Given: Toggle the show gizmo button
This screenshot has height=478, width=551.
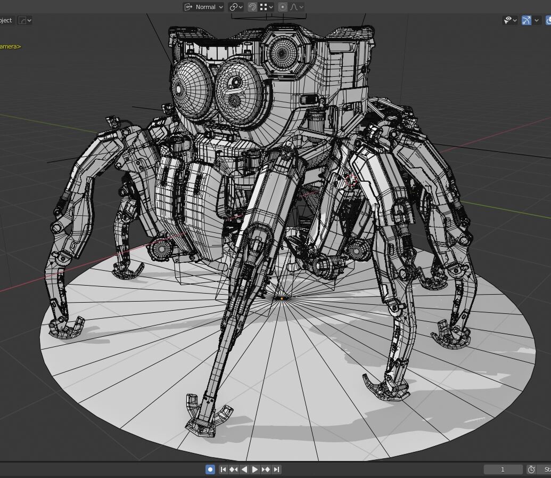Looking at the screenshot, I should pyautogui.click(x=526, y=20).
